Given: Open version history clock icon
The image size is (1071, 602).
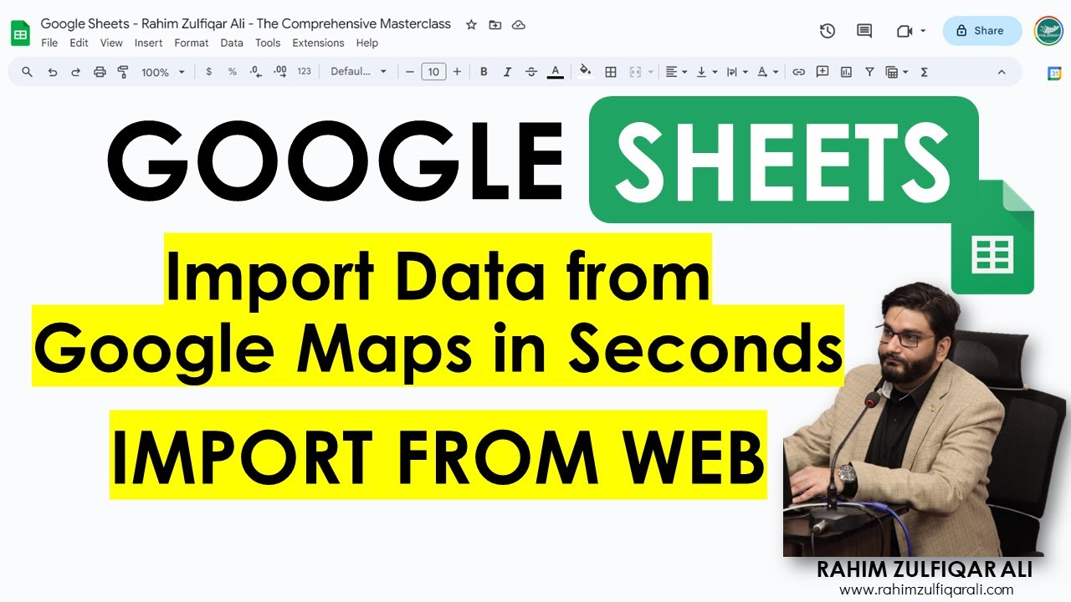Looking at the screenshot, I should point(828,31).
